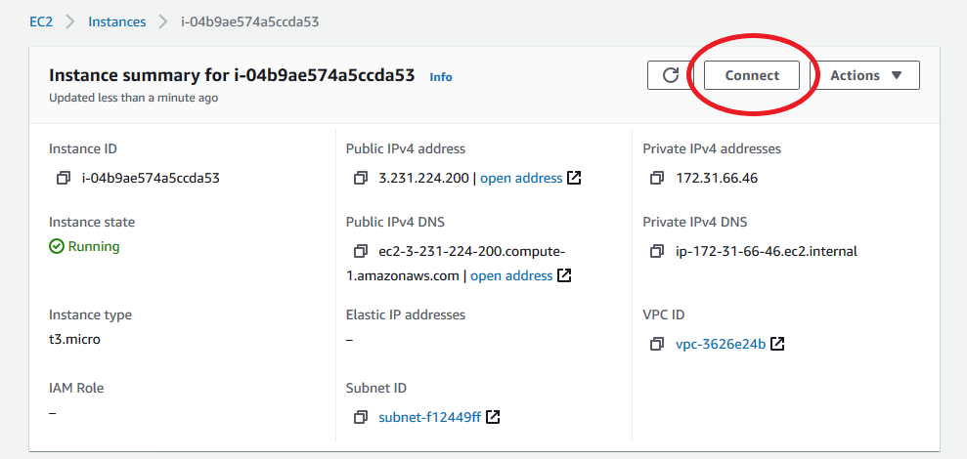Copy the VPC ID value

click(x=657, y=345)
